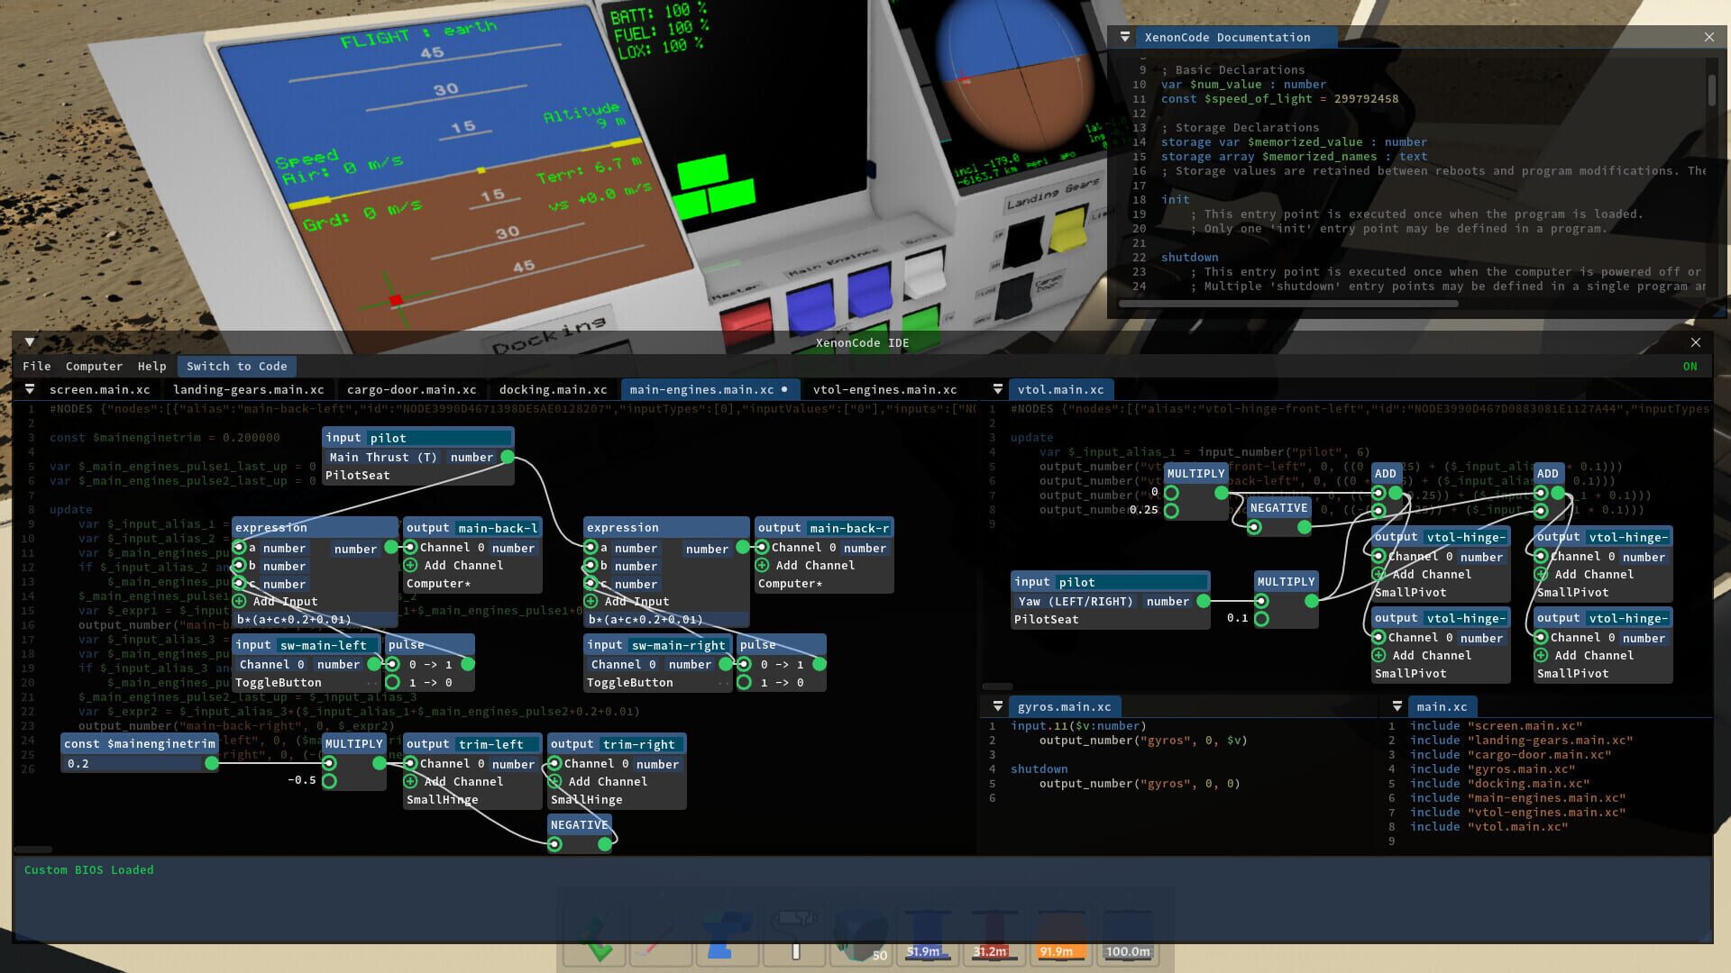Switch to the docking.main.xc tab
The width and height of the screenshot is (1731, 973).
[553, 390]
